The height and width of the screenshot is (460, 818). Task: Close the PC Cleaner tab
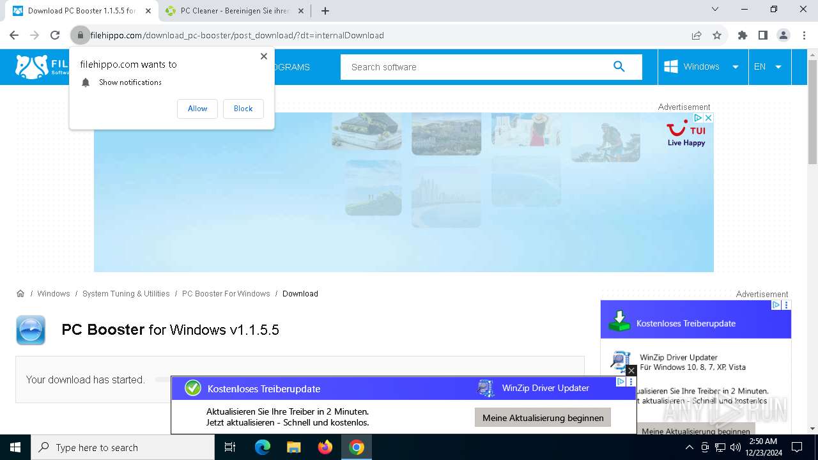[x=301, y=11]
